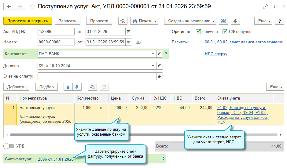Switch on the УПД toggle
The height and width of the screenshot is (168, 287).
[x=9, y=146]
